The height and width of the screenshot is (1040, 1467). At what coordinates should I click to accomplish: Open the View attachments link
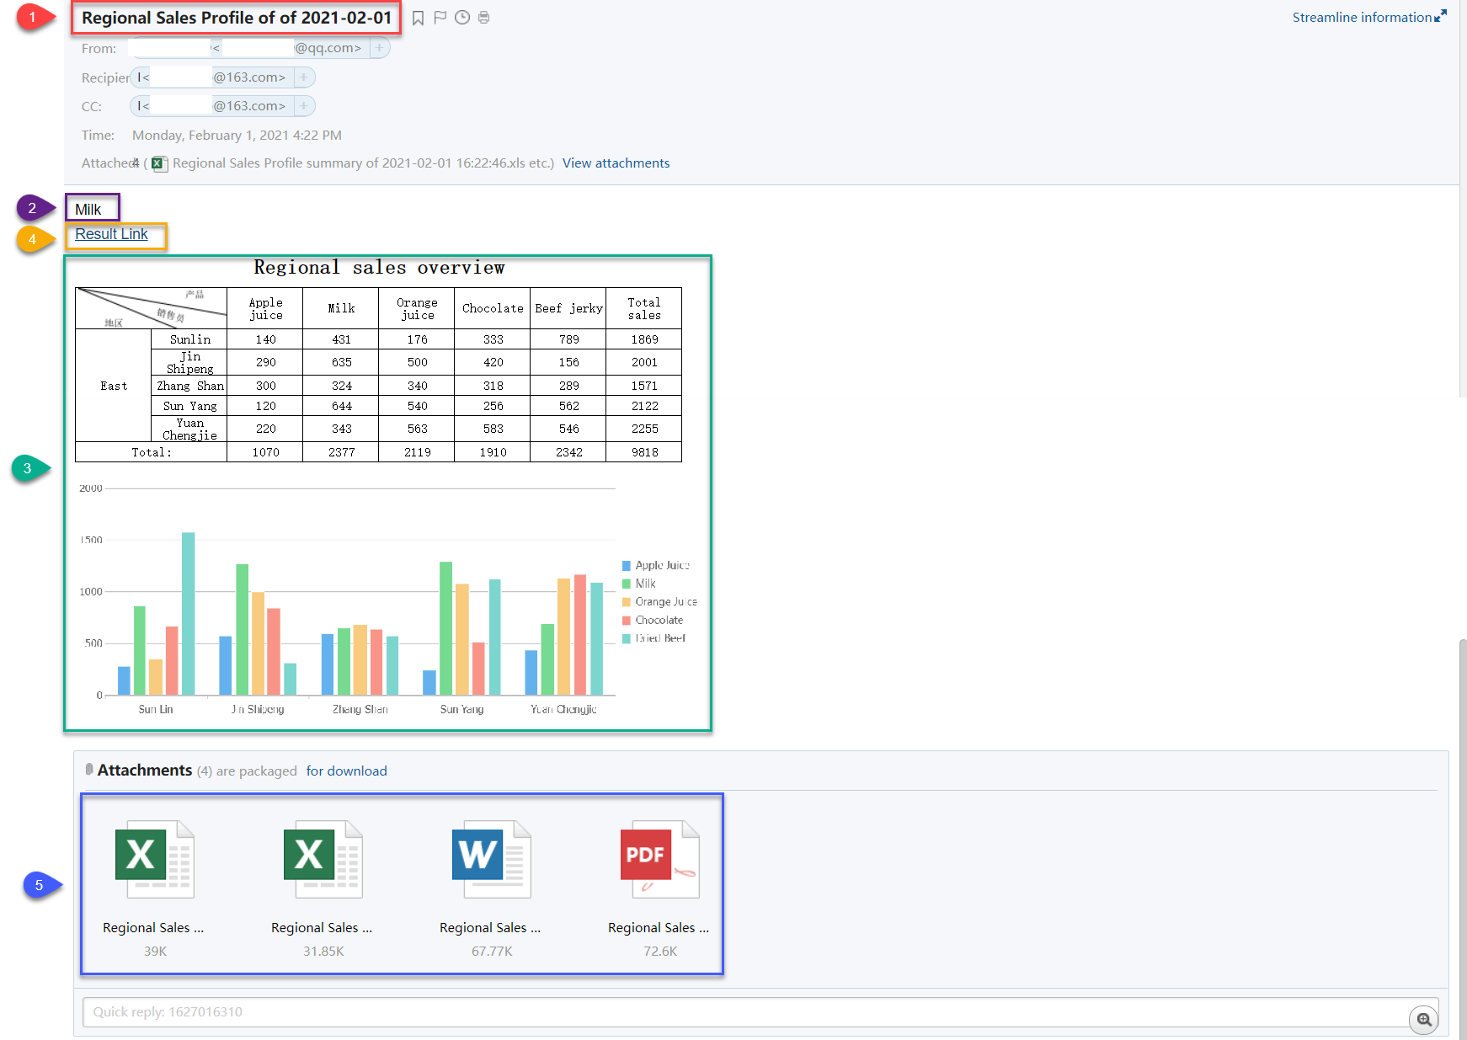coord(616,163)
